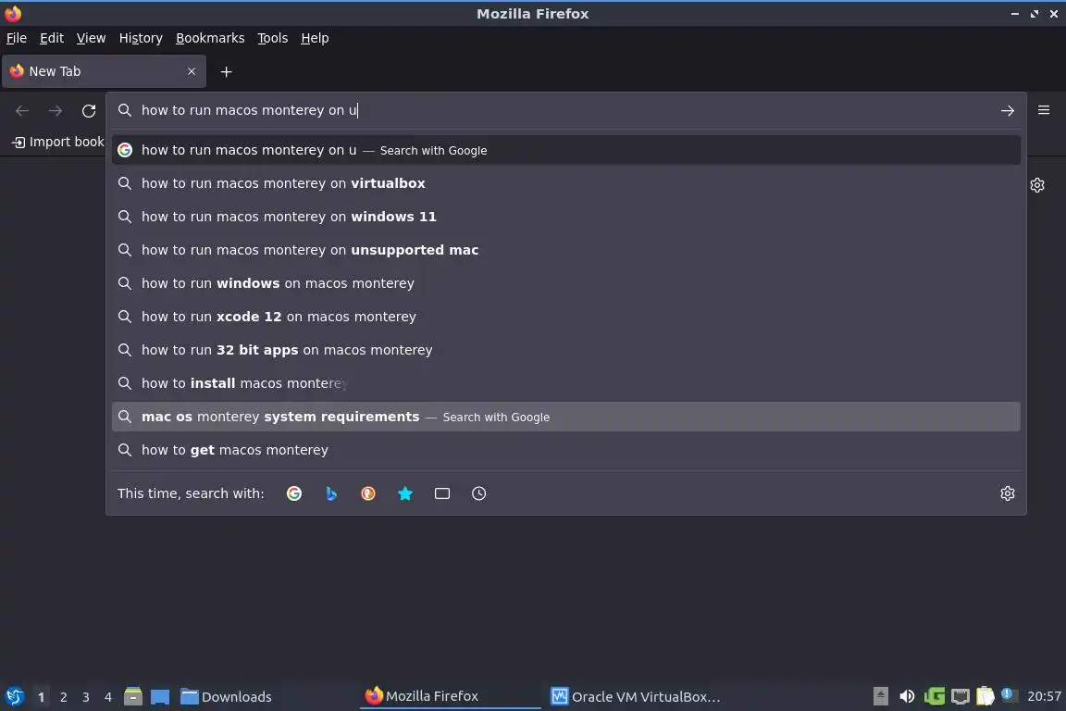Switch to workspace 2 in taskbar

(63, 697)
